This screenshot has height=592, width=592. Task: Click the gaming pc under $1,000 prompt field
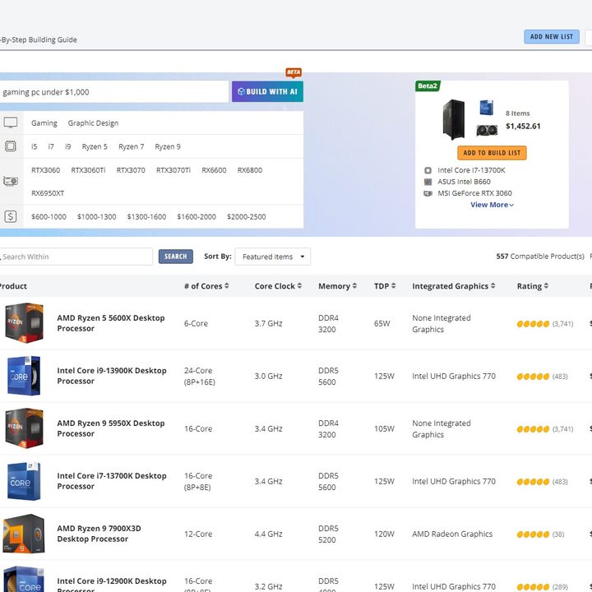pos(113,92)
